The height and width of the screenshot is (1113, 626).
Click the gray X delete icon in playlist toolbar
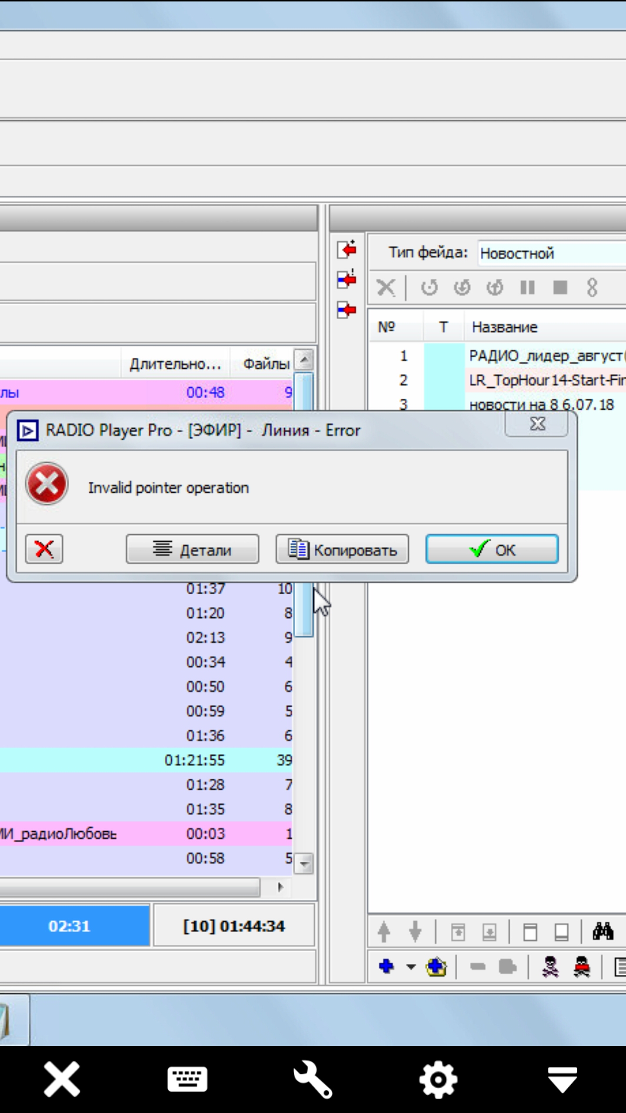386,287
